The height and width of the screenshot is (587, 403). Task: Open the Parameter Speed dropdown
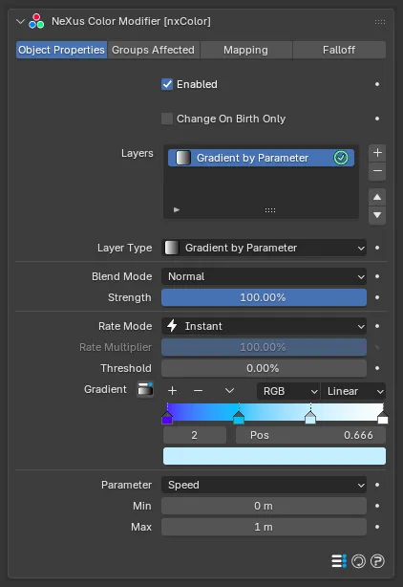[x=264, y=485]
